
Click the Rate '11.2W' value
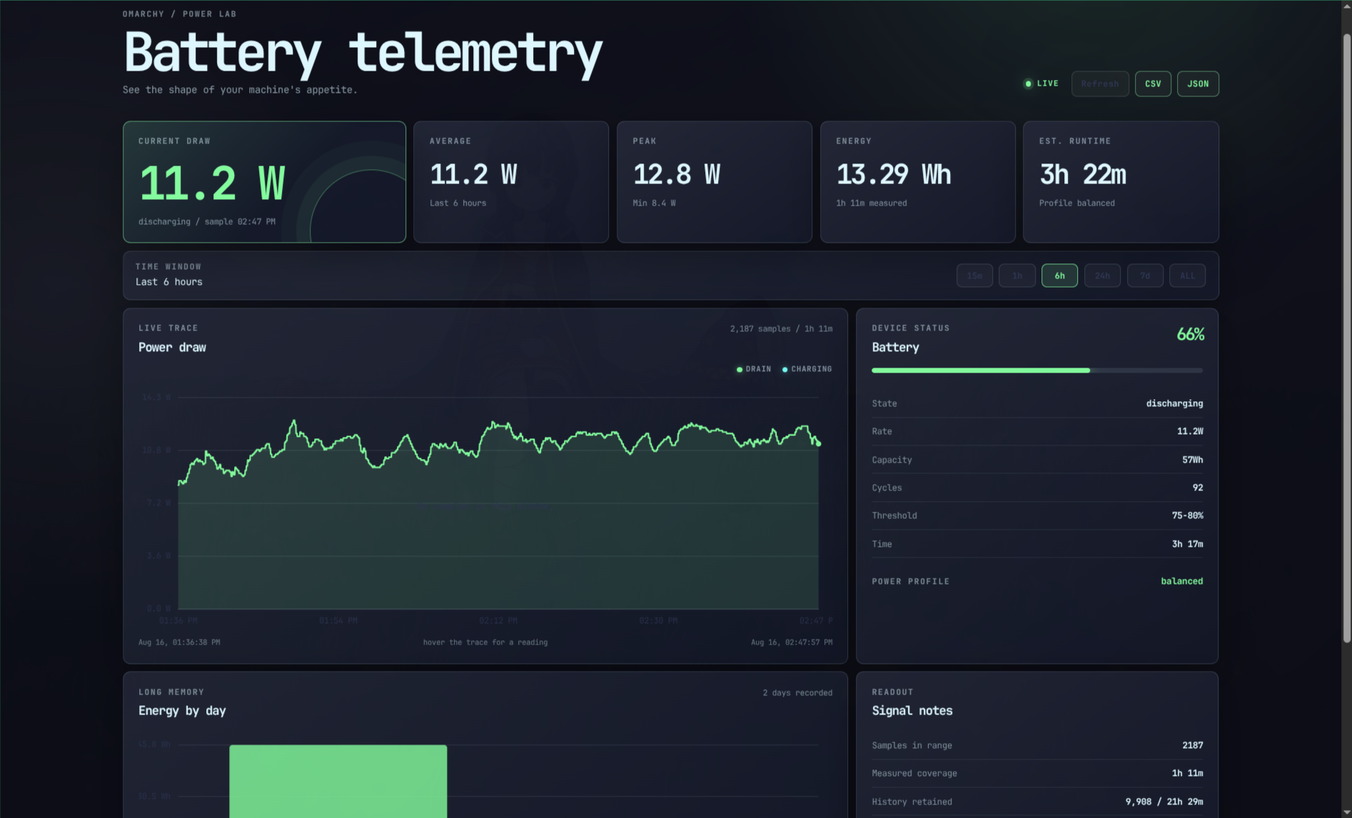point(1190,431)
